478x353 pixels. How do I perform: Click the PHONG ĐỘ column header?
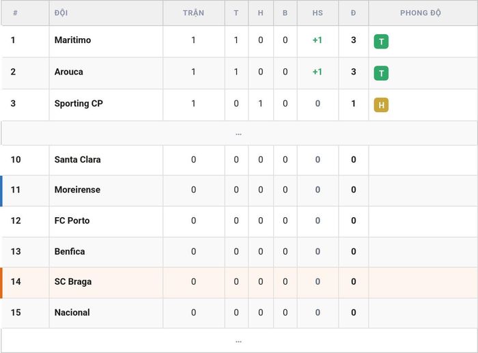421,13
